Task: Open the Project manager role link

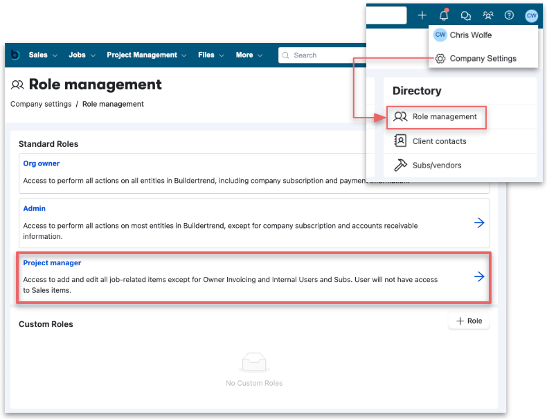Action: [52, 262]
